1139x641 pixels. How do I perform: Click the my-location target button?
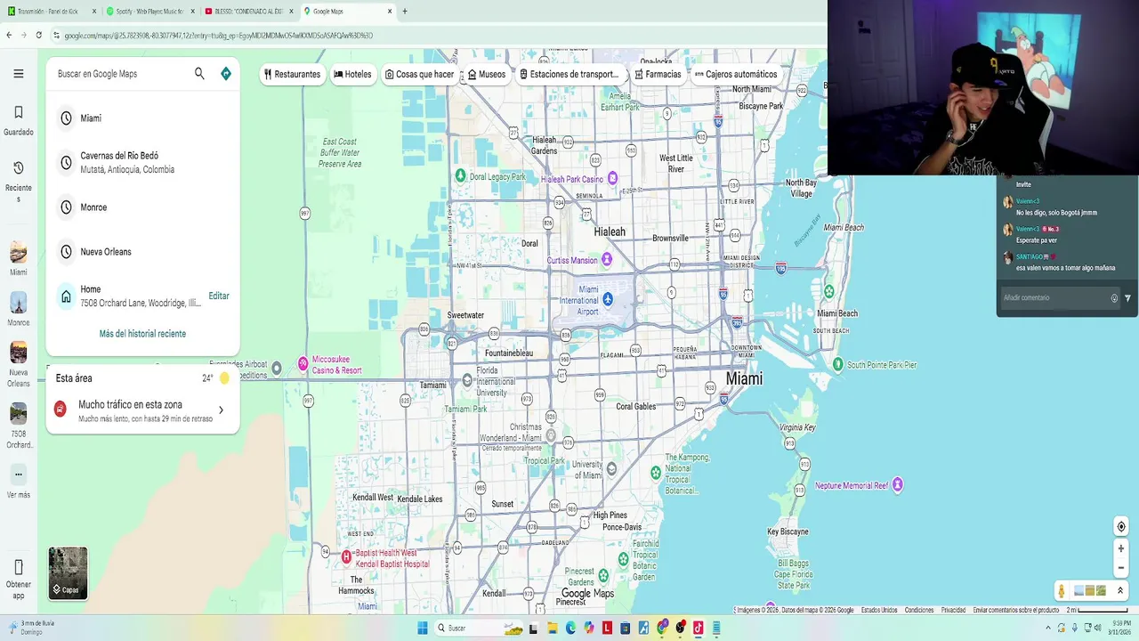pyautogui.click(x=1121, y=526)
